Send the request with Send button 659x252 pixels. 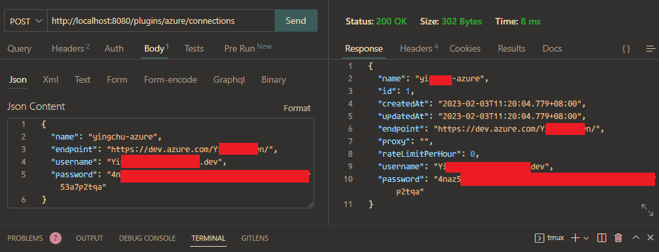[x=296, y=21]
